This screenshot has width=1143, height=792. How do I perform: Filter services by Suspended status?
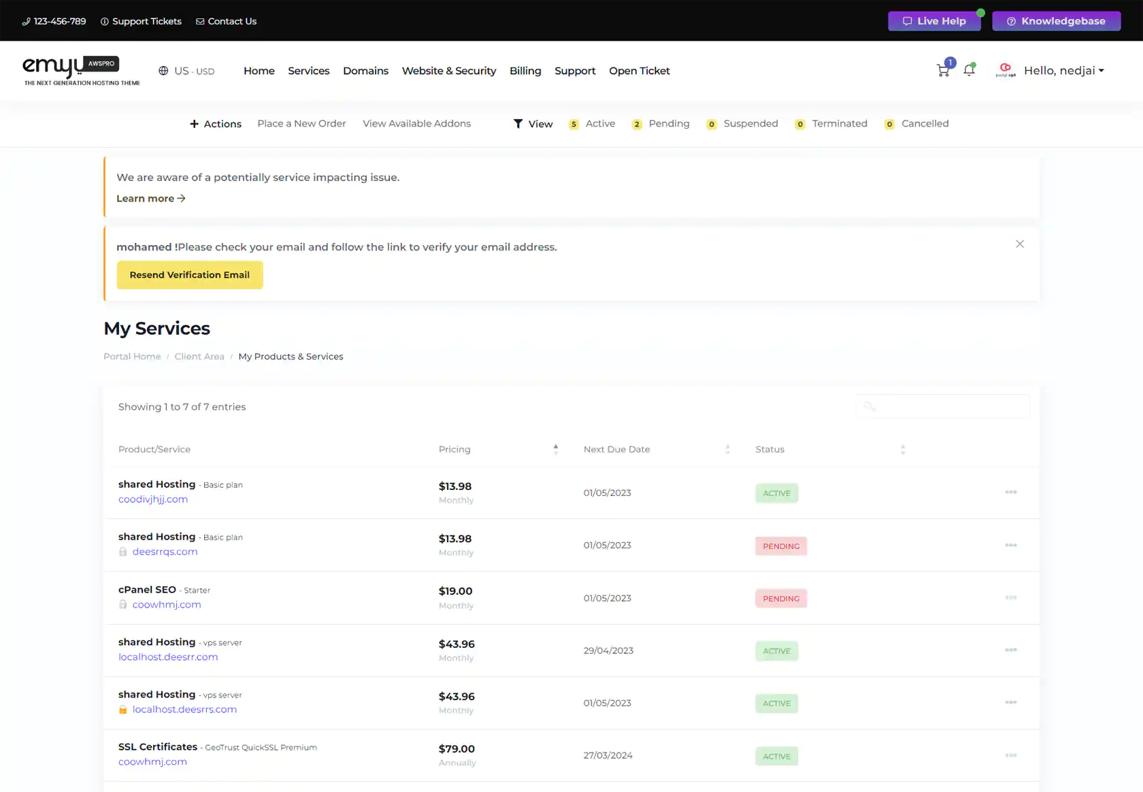point(742,124)
